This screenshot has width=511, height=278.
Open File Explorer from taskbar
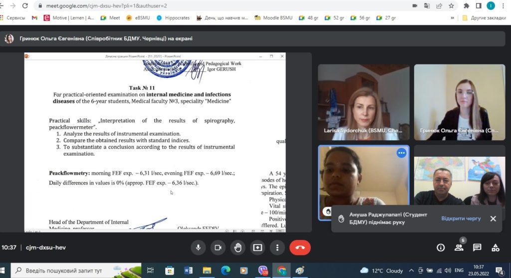[x=207, y=271]
